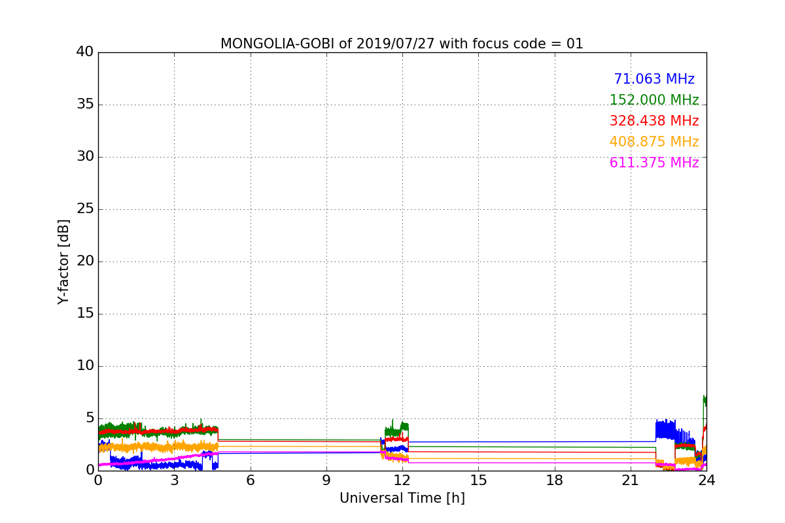Select x-axis tick label 18
The image size is (785, 523).
pyautogui.click(x=555, y=481)
